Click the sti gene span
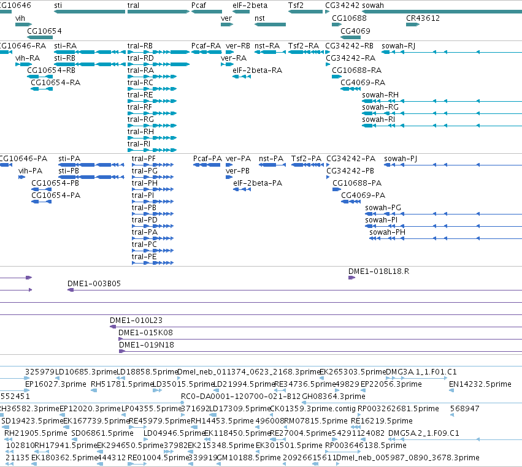 [90, 12]
